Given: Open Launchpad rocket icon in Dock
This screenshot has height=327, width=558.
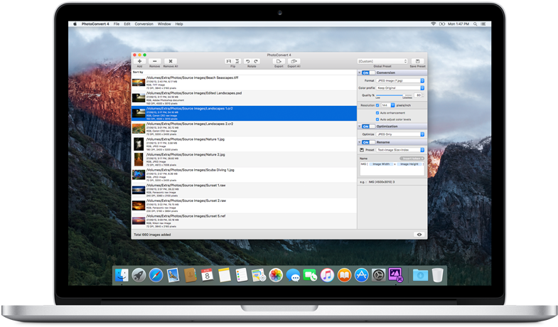Looking at the screenshot, I should pyautogui.click(x=139, y=275).
